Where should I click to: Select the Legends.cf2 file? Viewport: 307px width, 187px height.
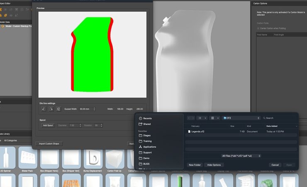197,131
